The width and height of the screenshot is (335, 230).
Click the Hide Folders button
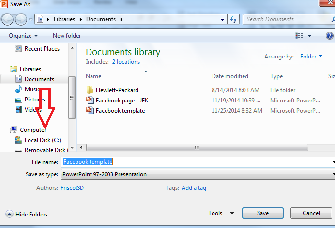click(x=26, y=214)
